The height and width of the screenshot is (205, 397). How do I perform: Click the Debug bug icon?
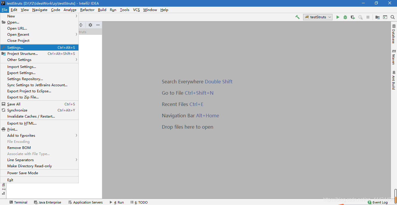coord(345,17)
